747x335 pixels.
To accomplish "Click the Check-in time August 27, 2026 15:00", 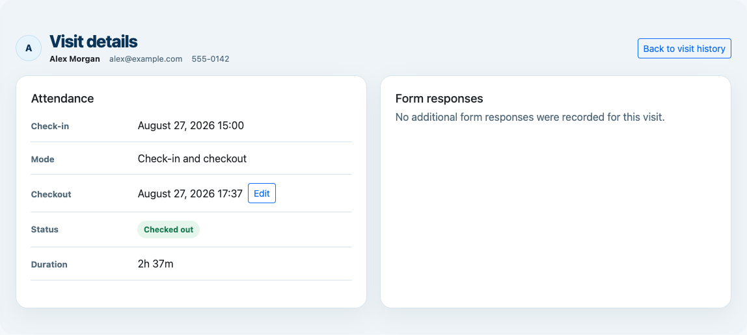I will 191,125.
